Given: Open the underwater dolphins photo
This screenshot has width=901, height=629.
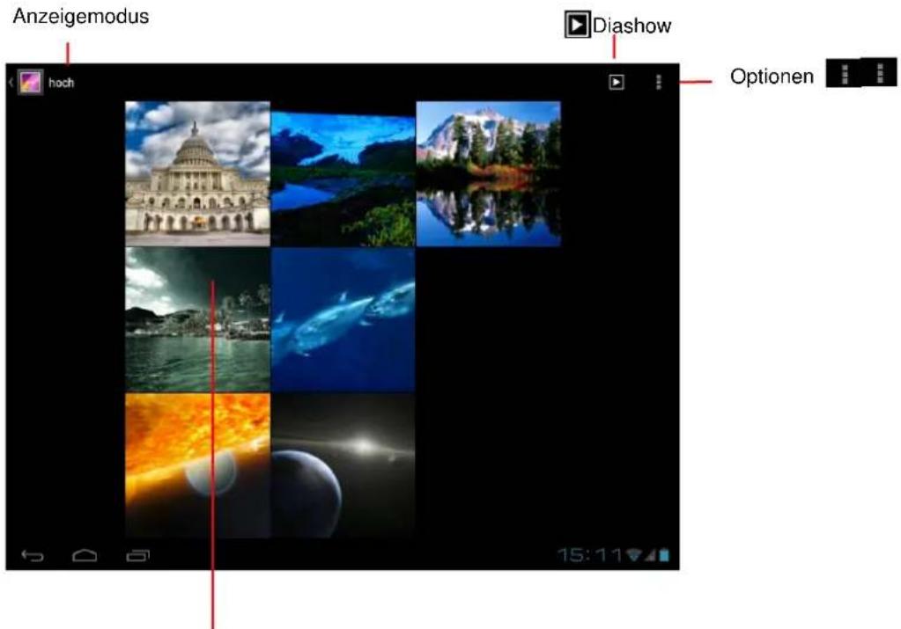Looking at the screenshot, I should pyautogui.click(x=343, y=319).
